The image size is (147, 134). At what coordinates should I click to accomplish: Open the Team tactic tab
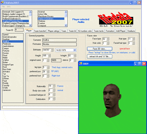pos(99,31)
